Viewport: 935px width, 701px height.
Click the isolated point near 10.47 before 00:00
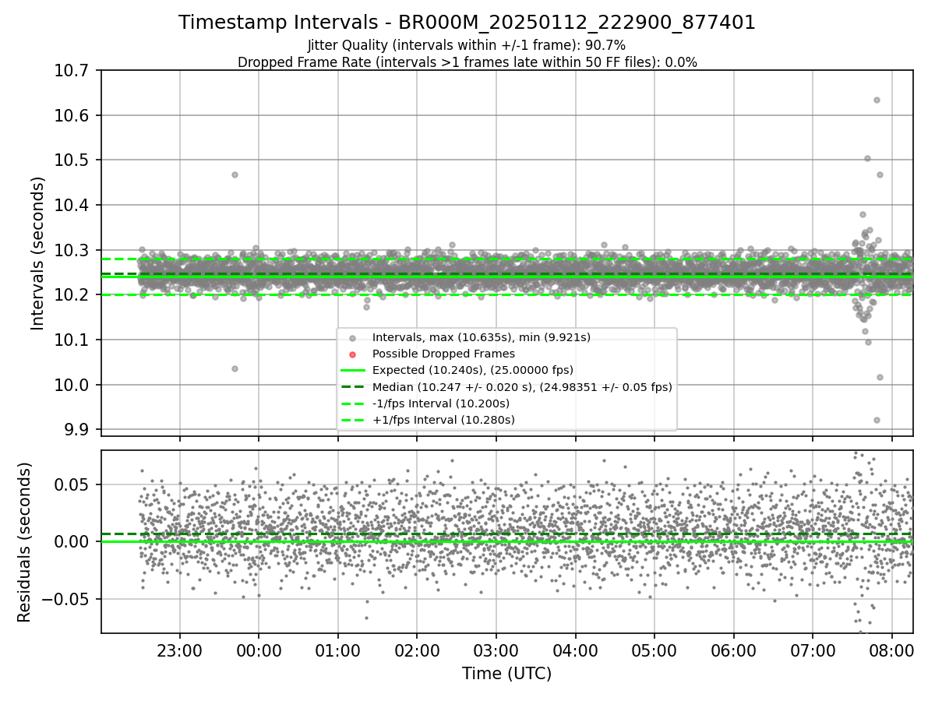coord(235,174)
